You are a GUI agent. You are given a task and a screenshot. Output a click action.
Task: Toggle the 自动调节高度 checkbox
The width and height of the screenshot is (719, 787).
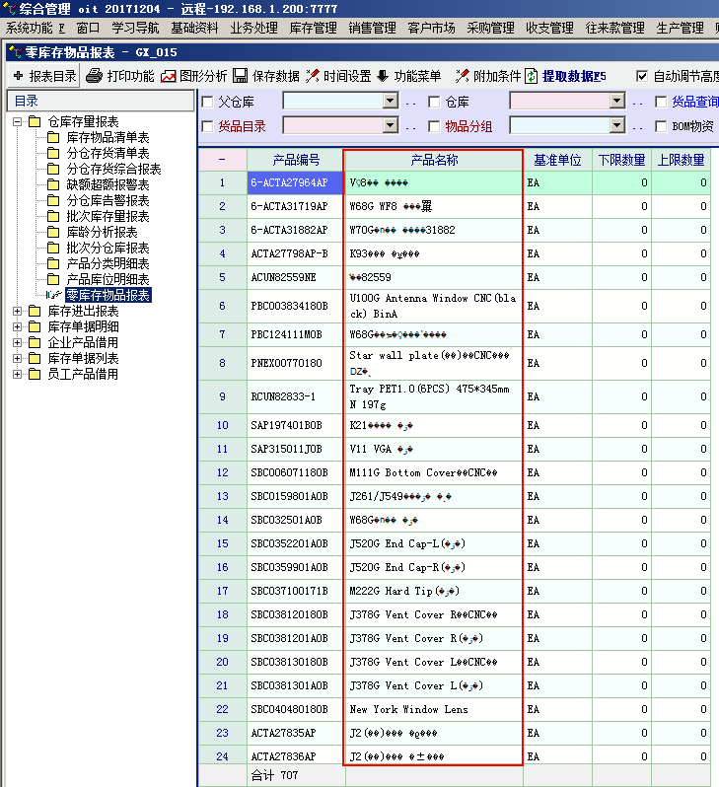click(x=643, y=76)
